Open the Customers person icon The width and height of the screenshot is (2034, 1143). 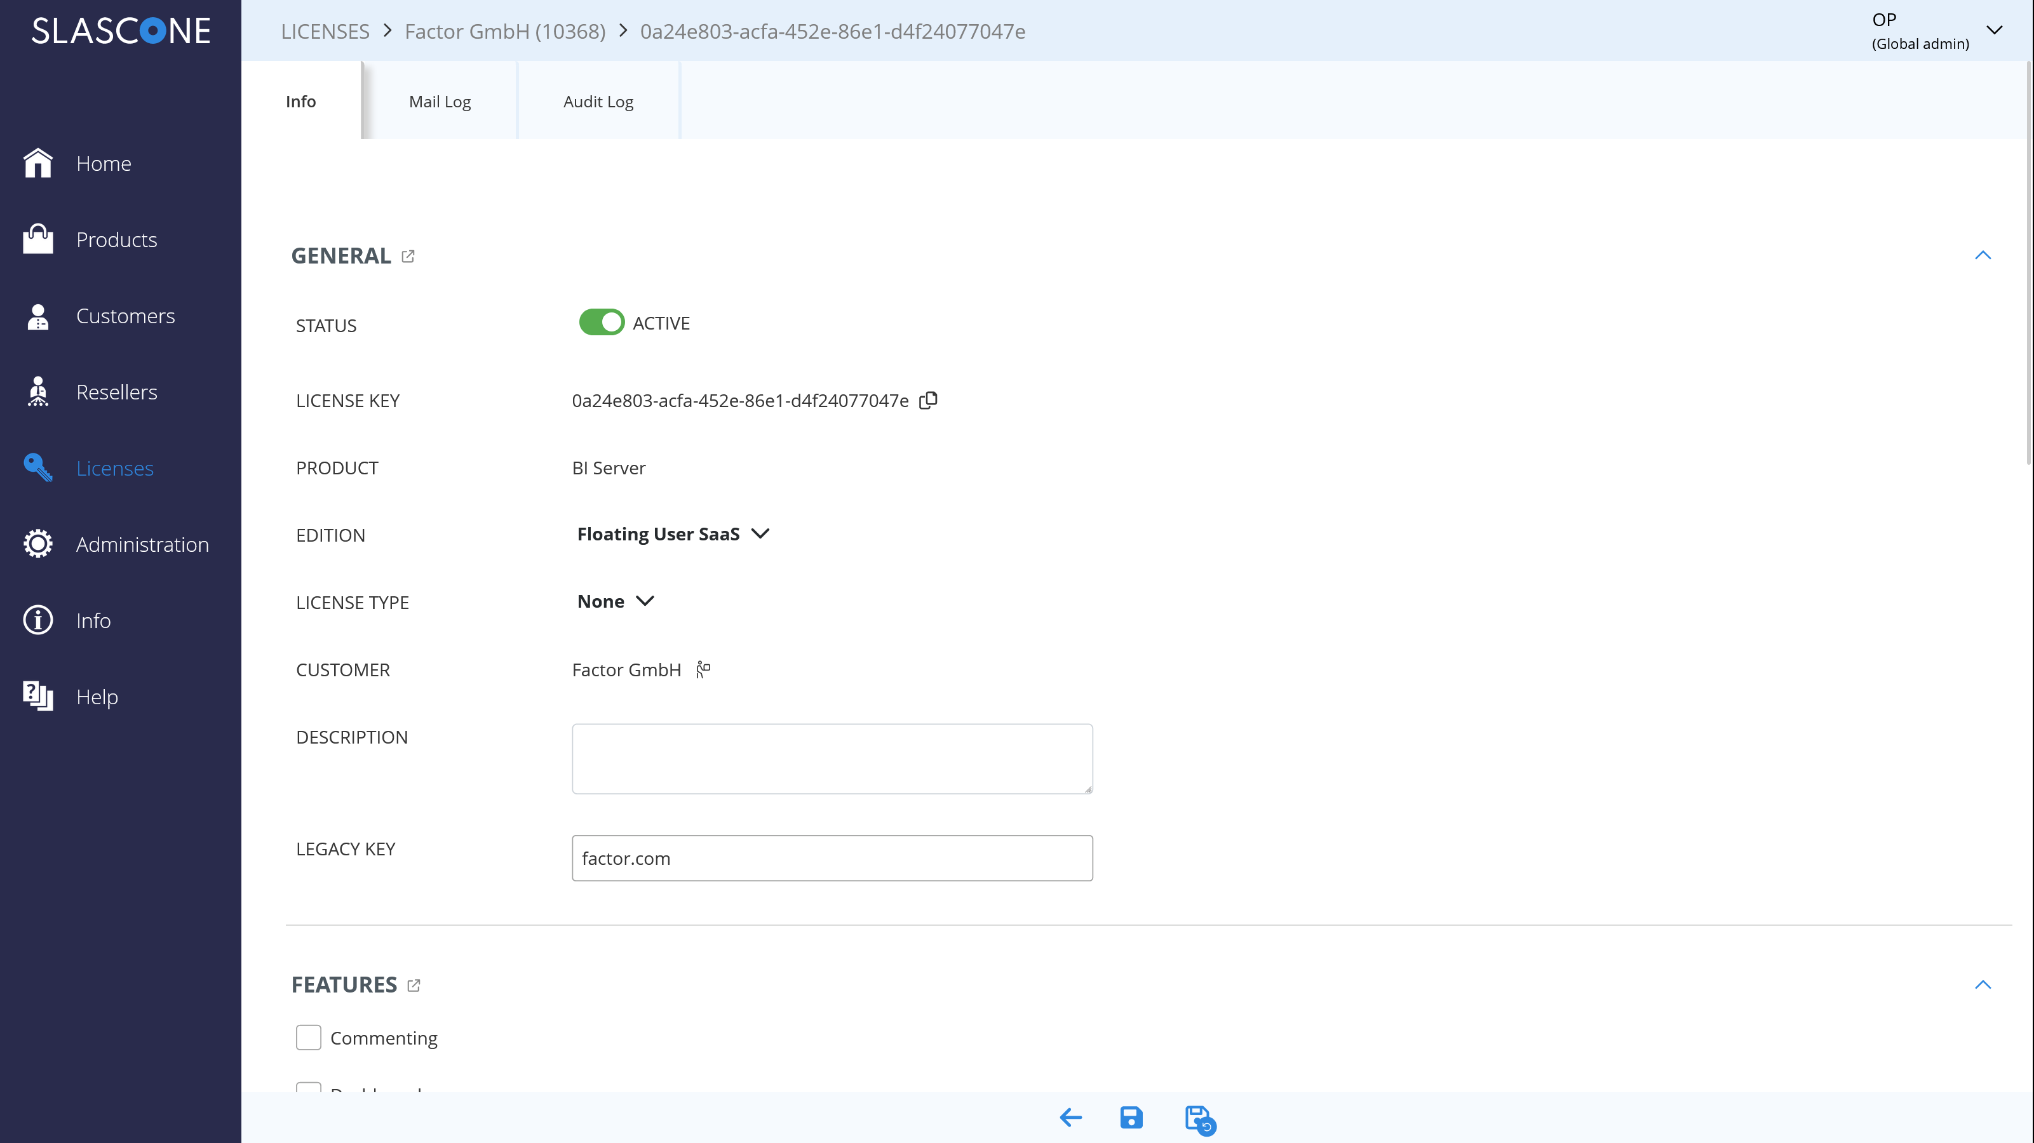click(38, 316)
